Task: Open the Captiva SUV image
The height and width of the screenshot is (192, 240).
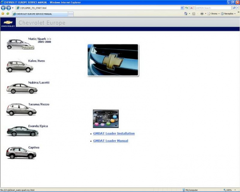Action: point(21,153)
